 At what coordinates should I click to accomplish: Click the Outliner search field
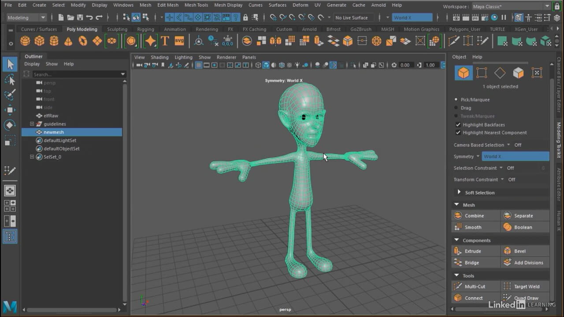(75, 74)
